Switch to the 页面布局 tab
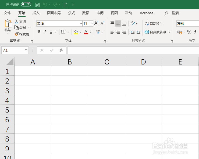 [54, 13]
